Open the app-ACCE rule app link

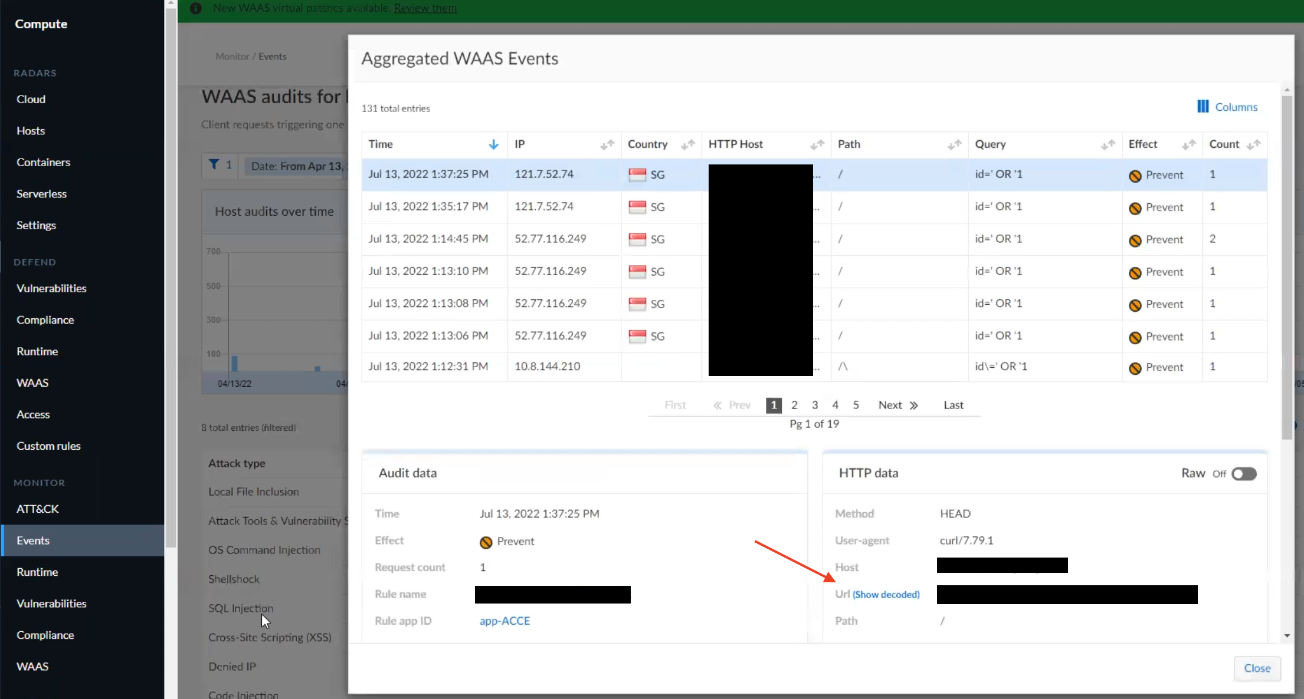(x=504, y=621)
